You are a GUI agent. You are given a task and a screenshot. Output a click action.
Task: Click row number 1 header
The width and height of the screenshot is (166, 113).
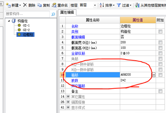point(62,26)
